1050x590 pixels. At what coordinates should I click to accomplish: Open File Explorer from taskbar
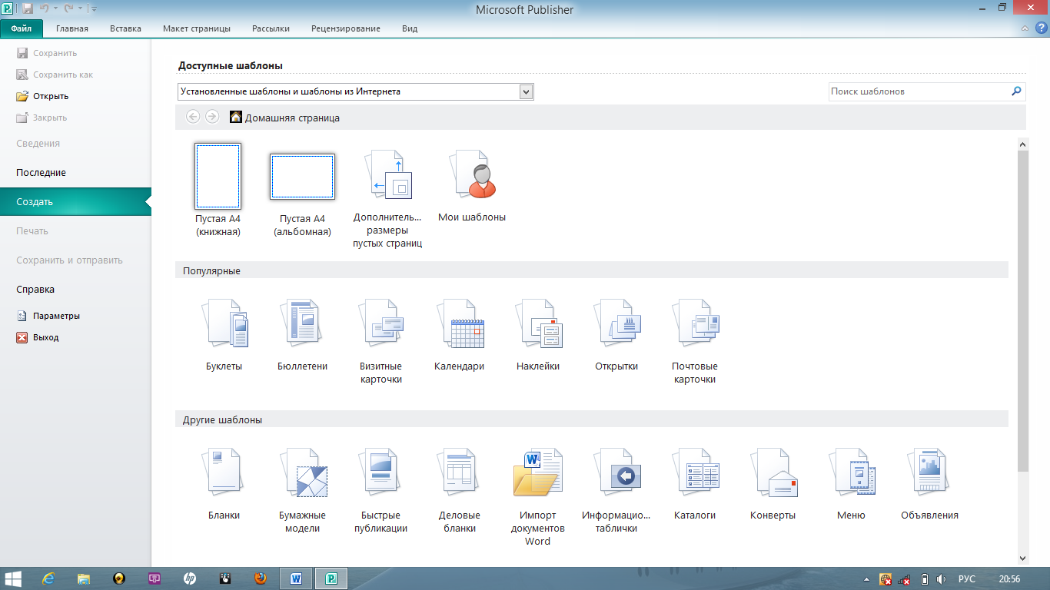click(84, 578)
